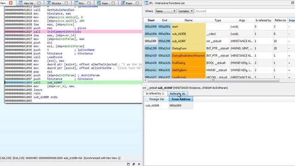This screenshot has height=166, width=295.
Task: Click the Structures tab icon
Action: (x=49, y=3)
